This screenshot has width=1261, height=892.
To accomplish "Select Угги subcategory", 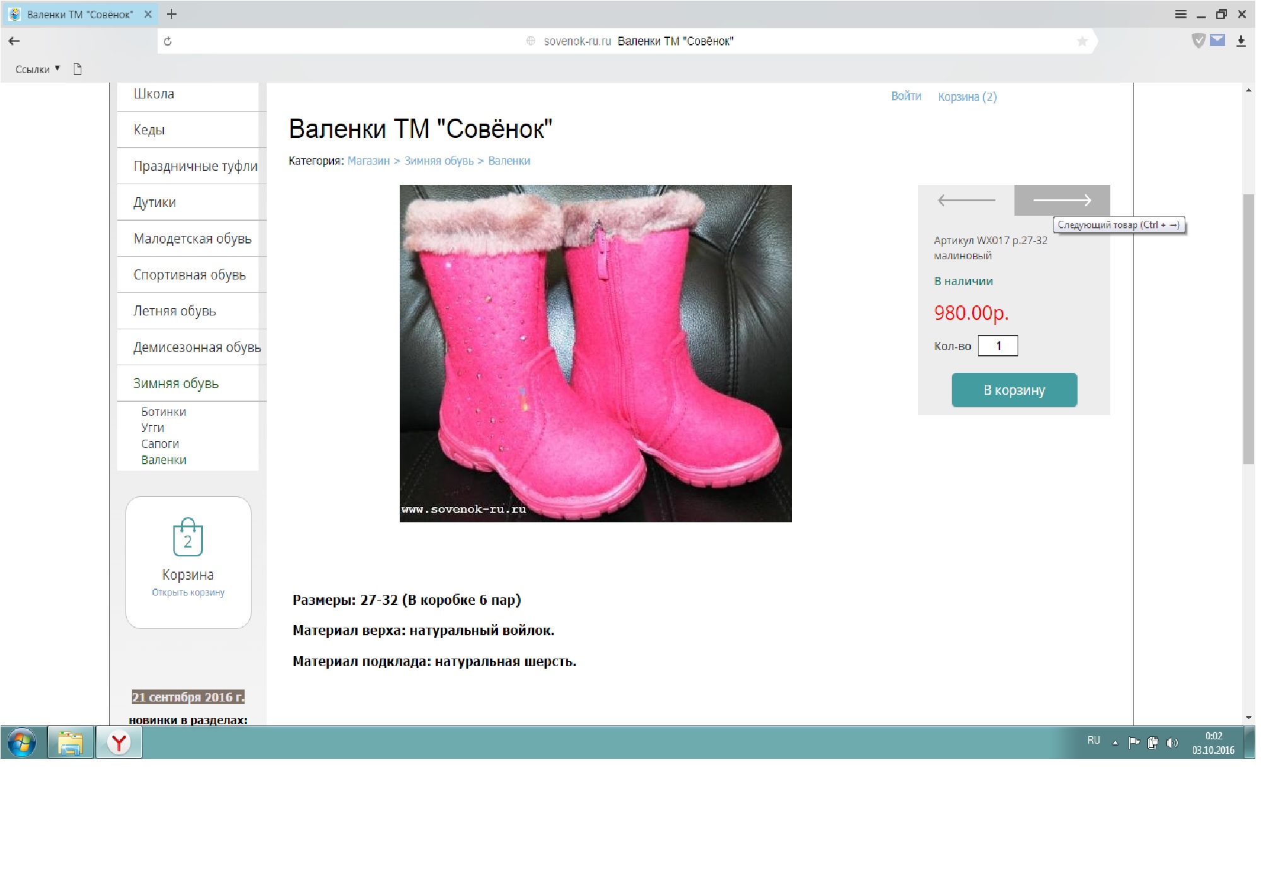I will click(153, 428).
